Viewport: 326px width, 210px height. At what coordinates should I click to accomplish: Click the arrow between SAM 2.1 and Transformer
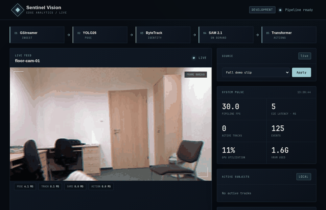click(x=257, y=35)
